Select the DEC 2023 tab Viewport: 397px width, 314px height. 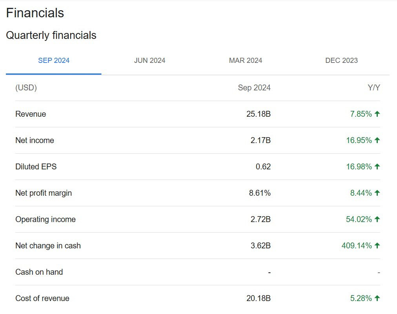pyautogui.click(x=341, y=61)
